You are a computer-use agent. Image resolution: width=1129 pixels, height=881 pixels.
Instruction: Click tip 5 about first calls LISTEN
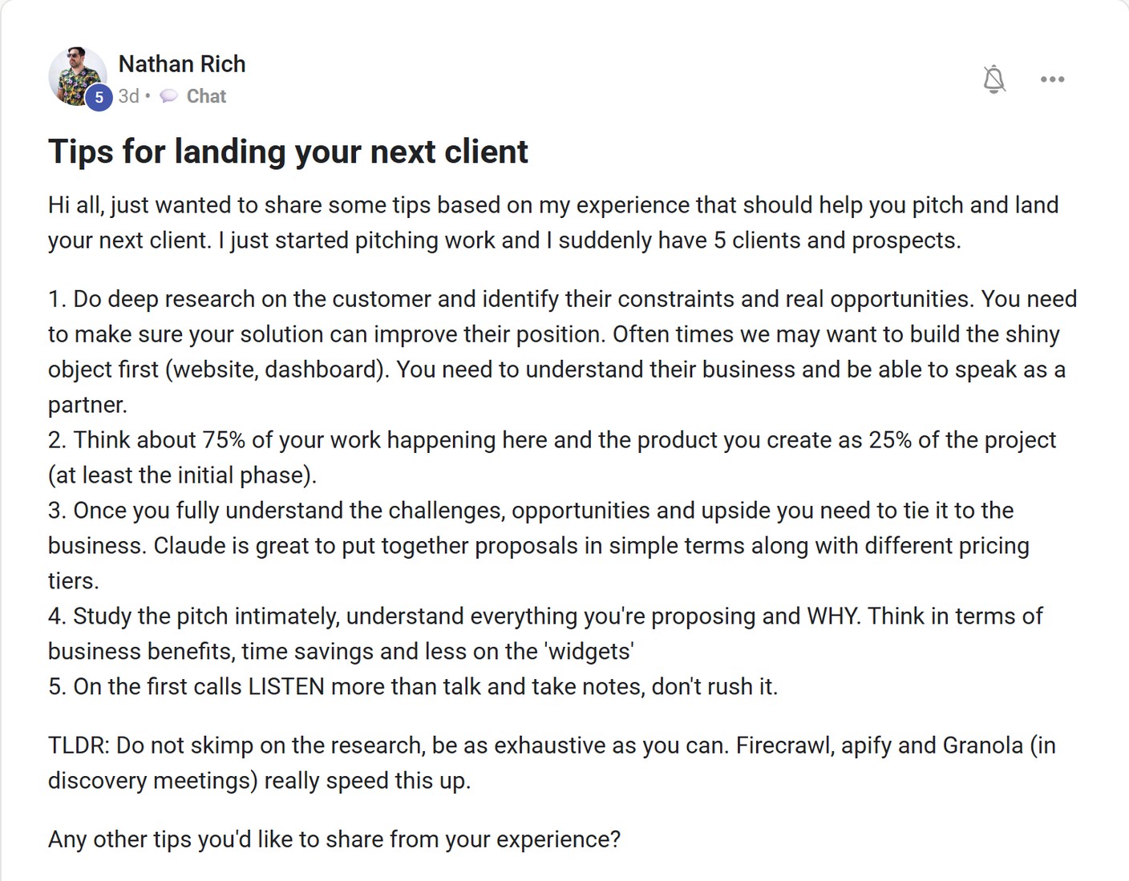[x=413, y=687]
